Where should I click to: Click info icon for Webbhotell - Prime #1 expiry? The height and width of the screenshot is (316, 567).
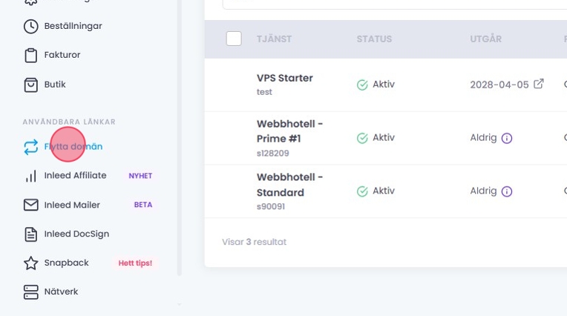click(507, 138)
